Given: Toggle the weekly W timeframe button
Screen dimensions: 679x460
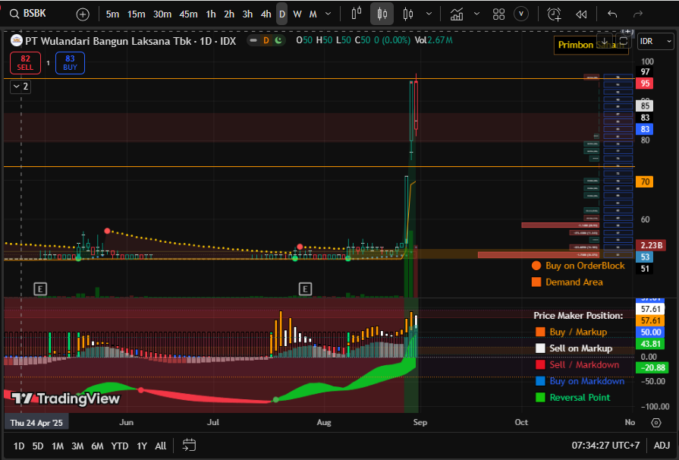Looking at the screenshot, I should coord(297,14).
